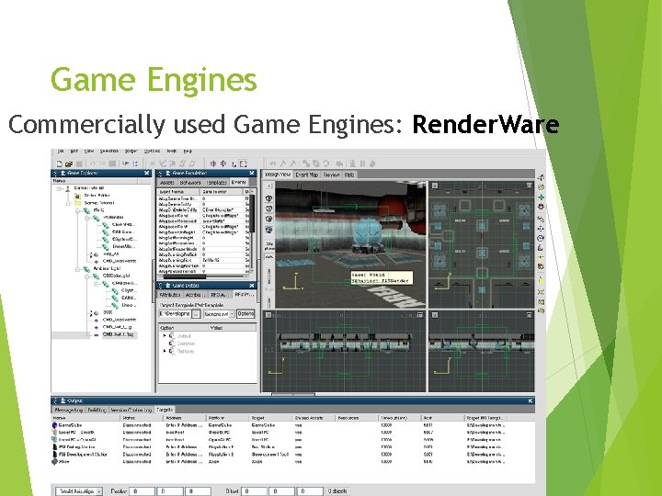This screenshot has width=662, height=496.
Task: Select the Ambient Light tree item
Action: point(106,268)
